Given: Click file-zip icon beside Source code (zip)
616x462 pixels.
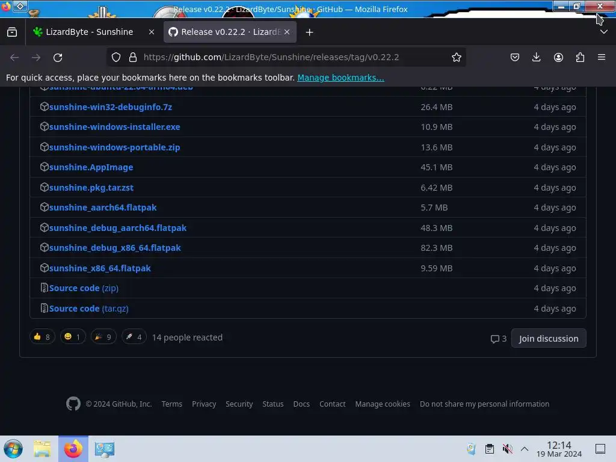Looking at the screenshot, I should click(x=45, y=288).
